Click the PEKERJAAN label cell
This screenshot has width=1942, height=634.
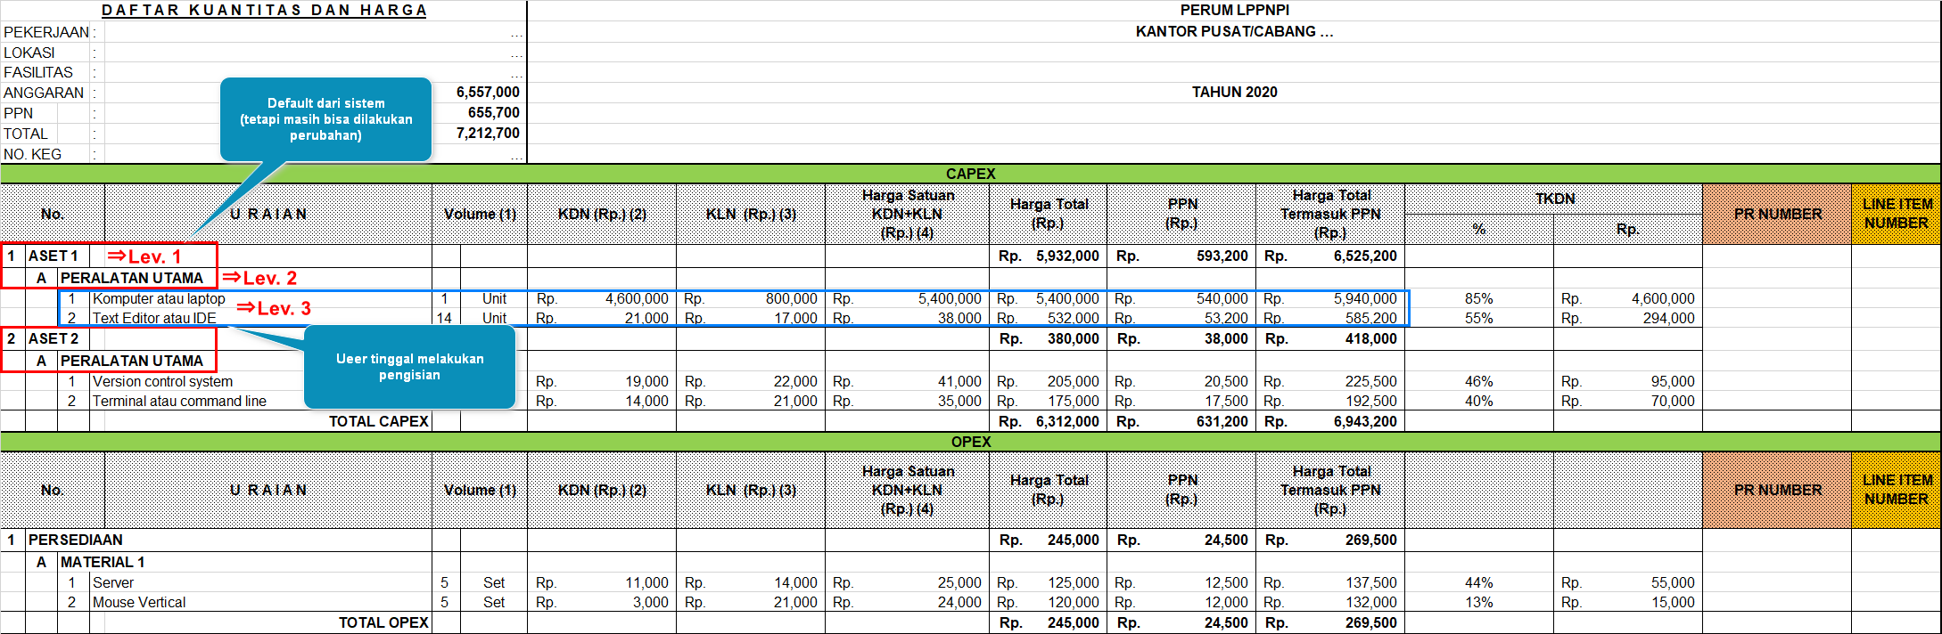(46, 32)
